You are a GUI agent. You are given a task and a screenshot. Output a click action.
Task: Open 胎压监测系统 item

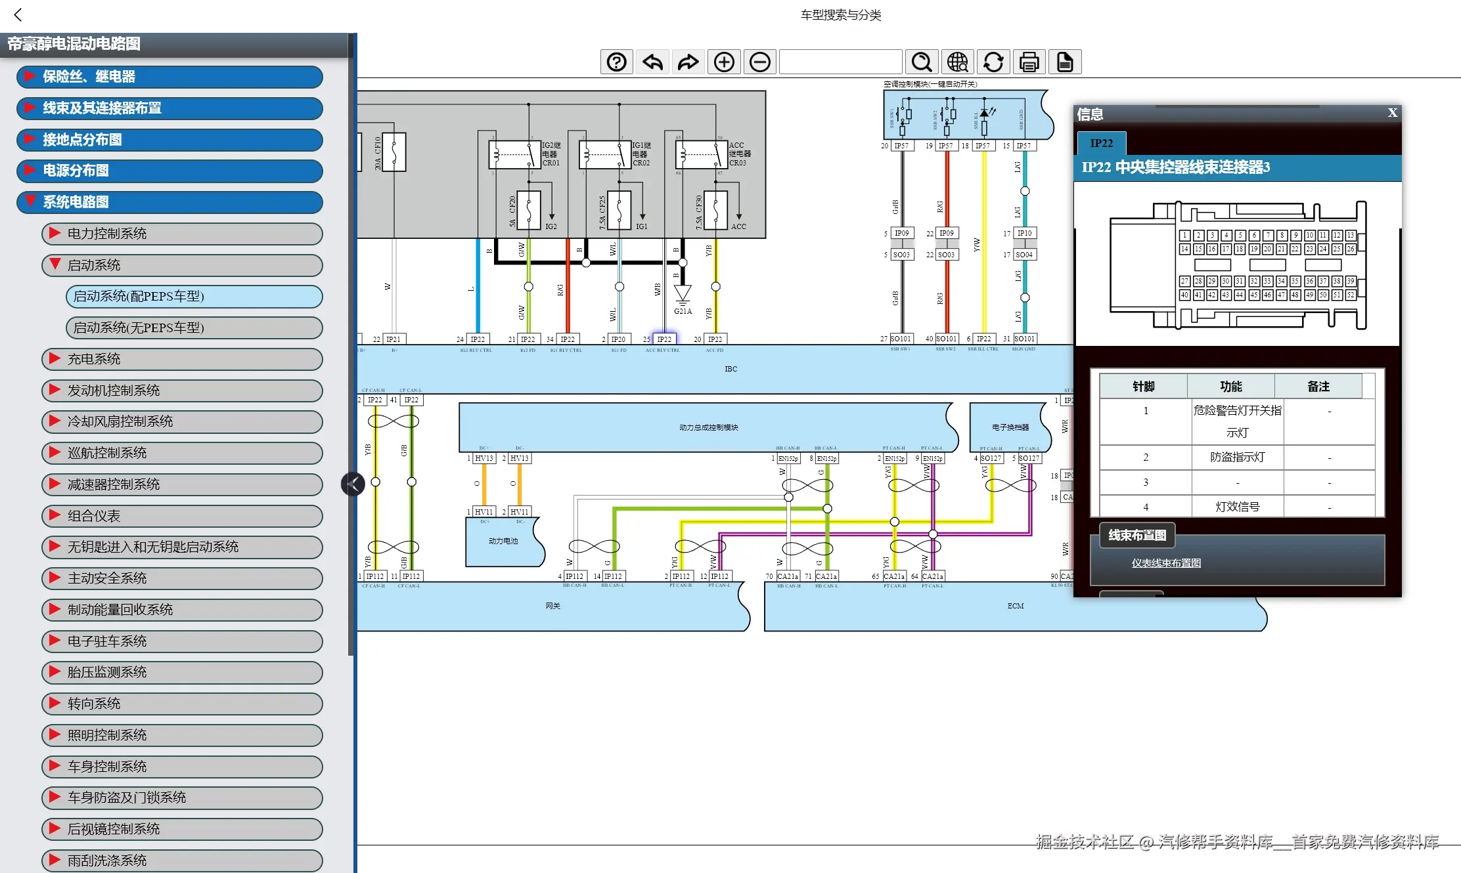point(182,672)
